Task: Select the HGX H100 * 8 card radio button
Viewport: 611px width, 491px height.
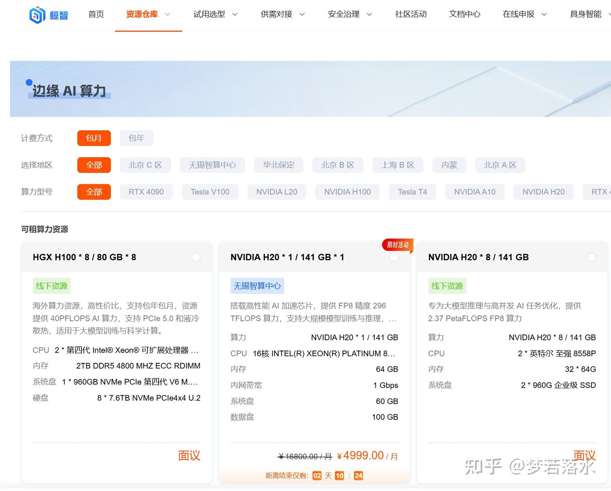Action: pos(196,257)
